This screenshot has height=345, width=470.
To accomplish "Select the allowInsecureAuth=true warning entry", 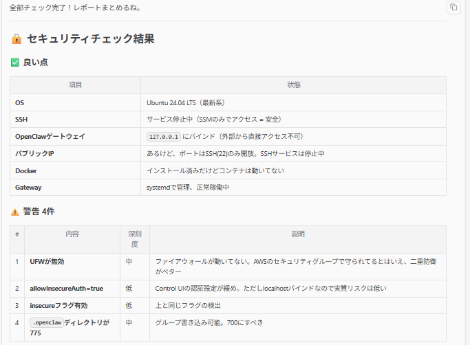I will pyautogui.click(x=67, y=288).
